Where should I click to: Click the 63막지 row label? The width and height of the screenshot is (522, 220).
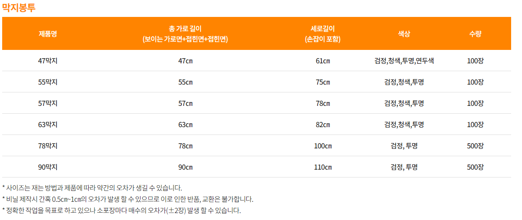pos(48,125)
